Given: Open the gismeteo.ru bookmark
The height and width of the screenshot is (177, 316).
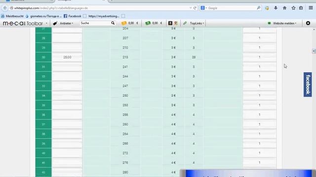Looking at the screenshot, I should [43, 16].
